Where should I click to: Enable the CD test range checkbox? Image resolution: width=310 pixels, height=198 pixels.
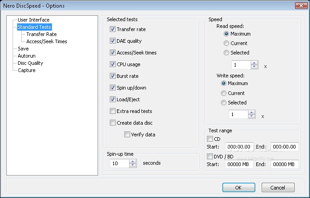point(210,139)
